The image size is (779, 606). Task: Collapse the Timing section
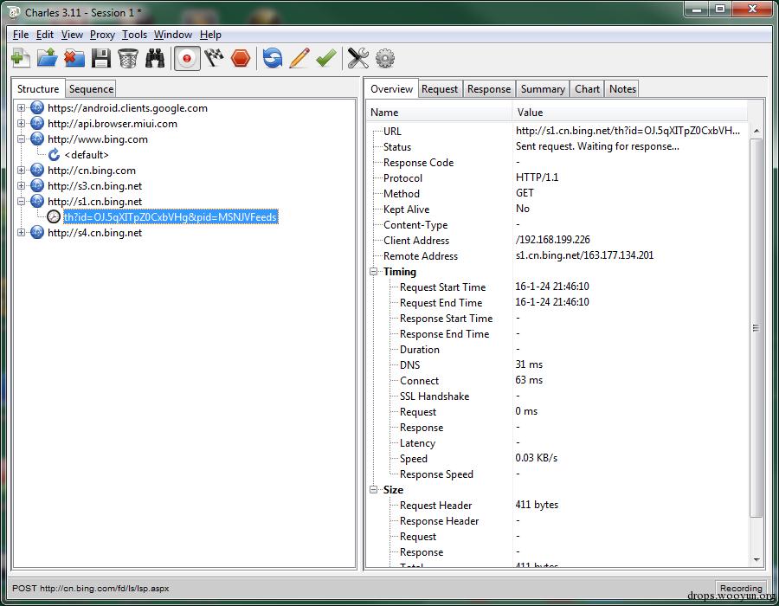pos(375,272)
